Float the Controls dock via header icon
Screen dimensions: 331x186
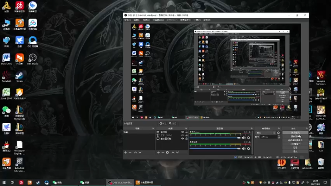pyautogui.click(x=307, y=128)
